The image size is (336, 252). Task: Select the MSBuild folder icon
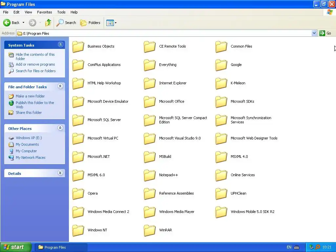click(150, 157)
